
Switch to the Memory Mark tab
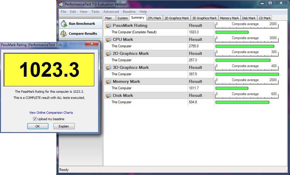(x=229, y=18)
